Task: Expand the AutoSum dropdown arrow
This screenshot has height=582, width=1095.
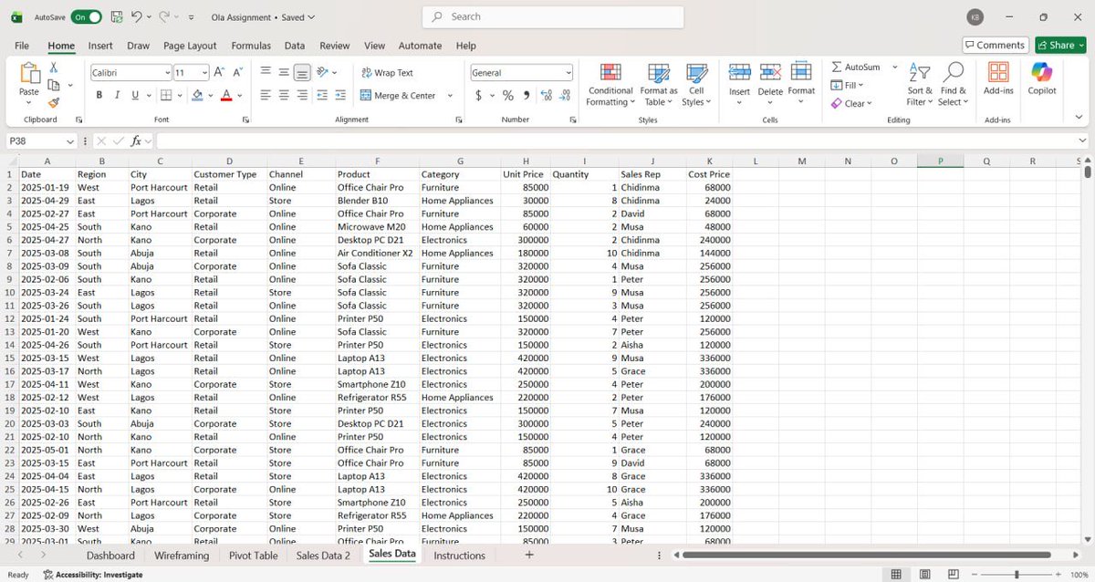Action: coord(894,67)
